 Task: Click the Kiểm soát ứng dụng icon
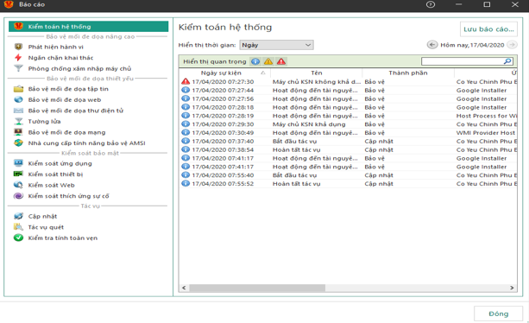tap(18, 163)
